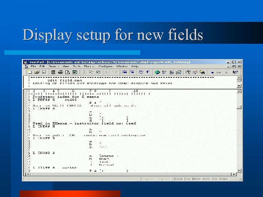Cut selection with the scissors icon
263x197 pixels.
click(x=84, y=72)
